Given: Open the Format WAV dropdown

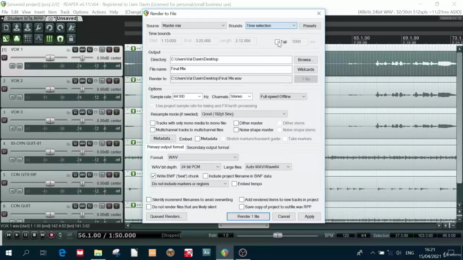Looking at the screenshot, I should (x=203, y=157).
